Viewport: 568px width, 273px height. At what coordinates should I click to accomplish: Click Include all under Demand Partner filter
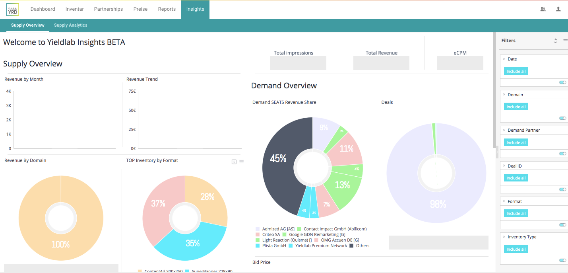[x=516, y=142]
